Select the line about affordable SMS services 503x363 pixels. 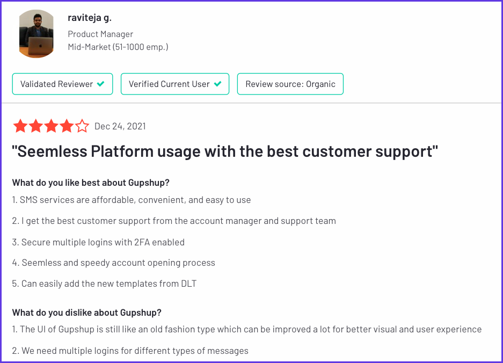tap(132, 200)
